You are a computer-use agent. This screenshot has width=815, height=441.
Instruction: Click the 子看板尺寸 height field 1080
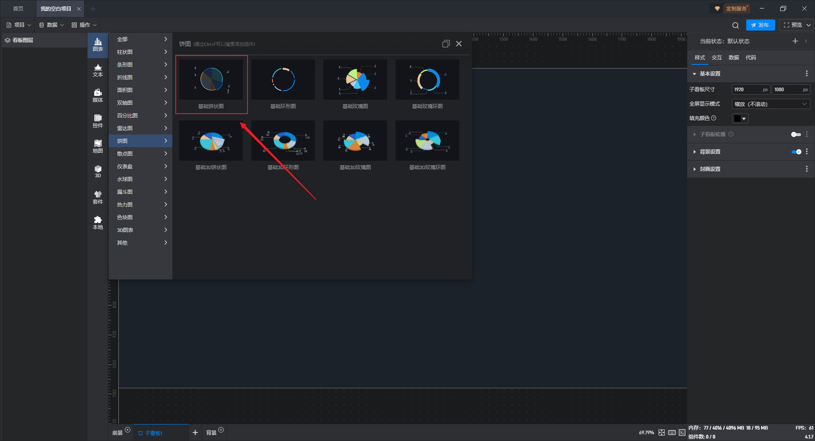pos(791,89)
